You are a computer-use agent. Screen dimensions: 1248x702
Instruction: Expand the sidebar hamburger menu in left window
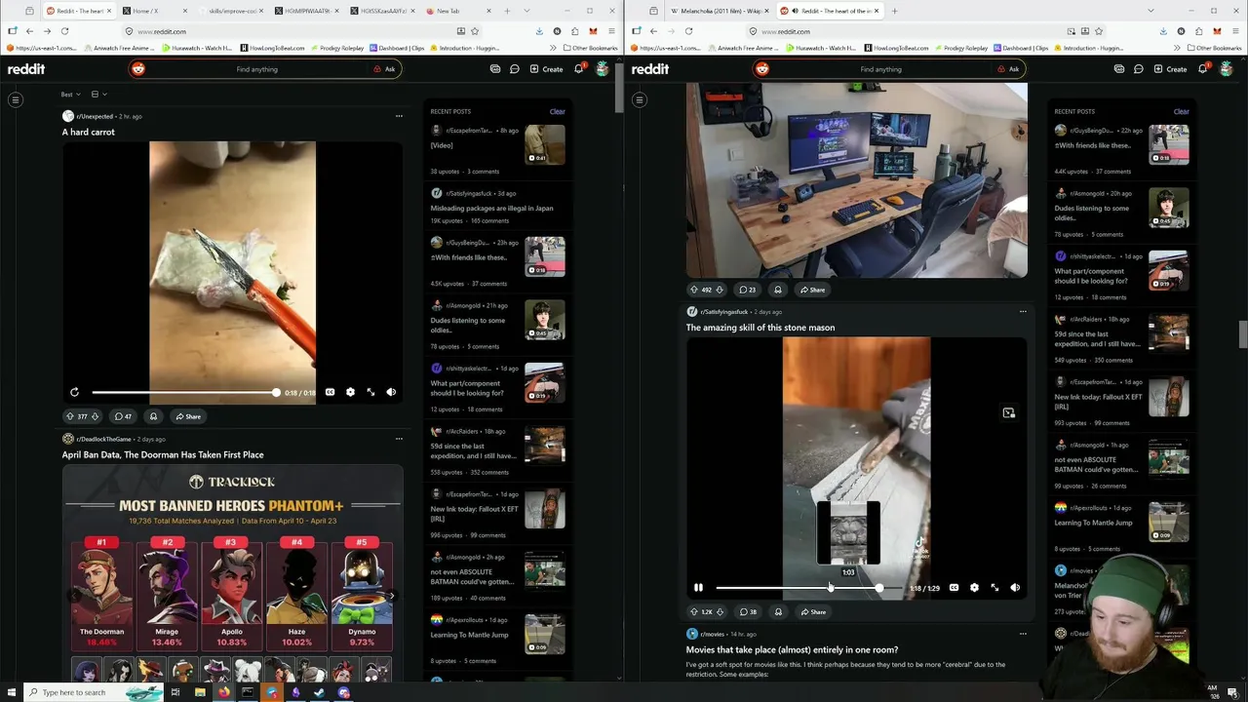[16, 99]
